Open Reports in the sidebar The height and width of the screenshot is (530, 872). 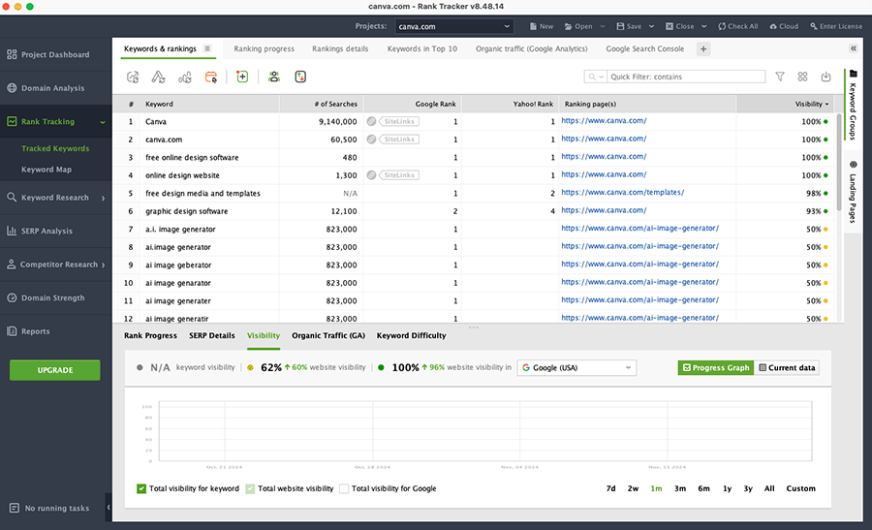[x=55, y=331]
